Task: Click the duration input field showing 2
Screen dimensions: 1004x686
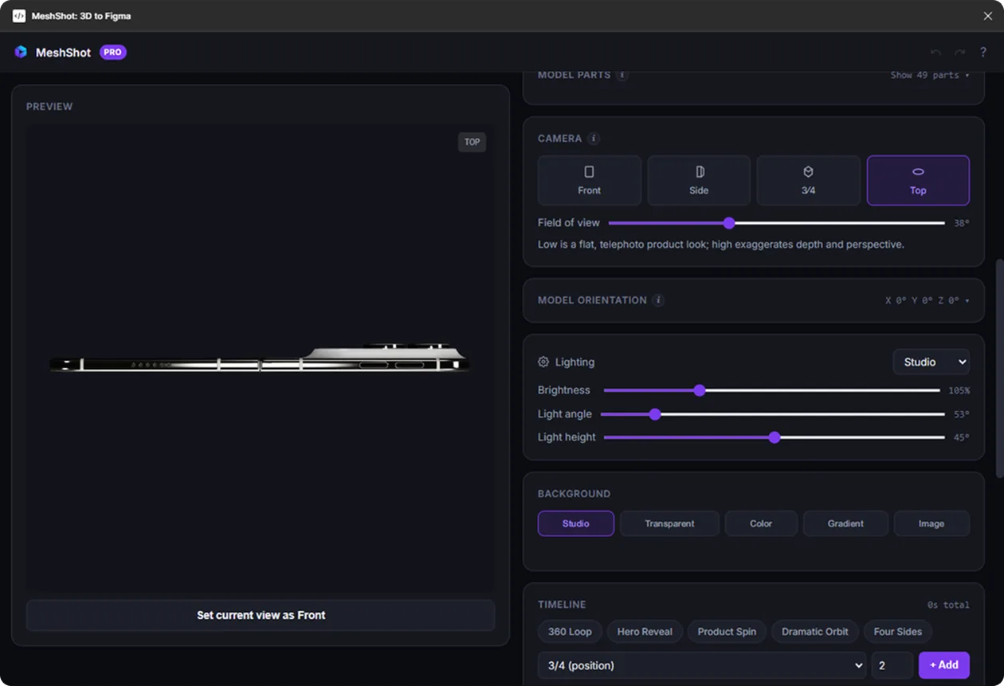Action: coord(892,665)
